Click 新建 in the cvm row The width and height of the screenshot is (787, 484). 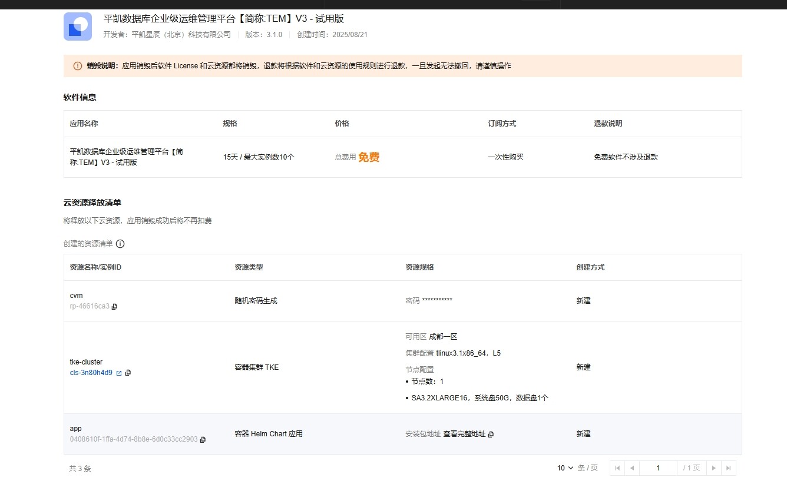point(583,301)
